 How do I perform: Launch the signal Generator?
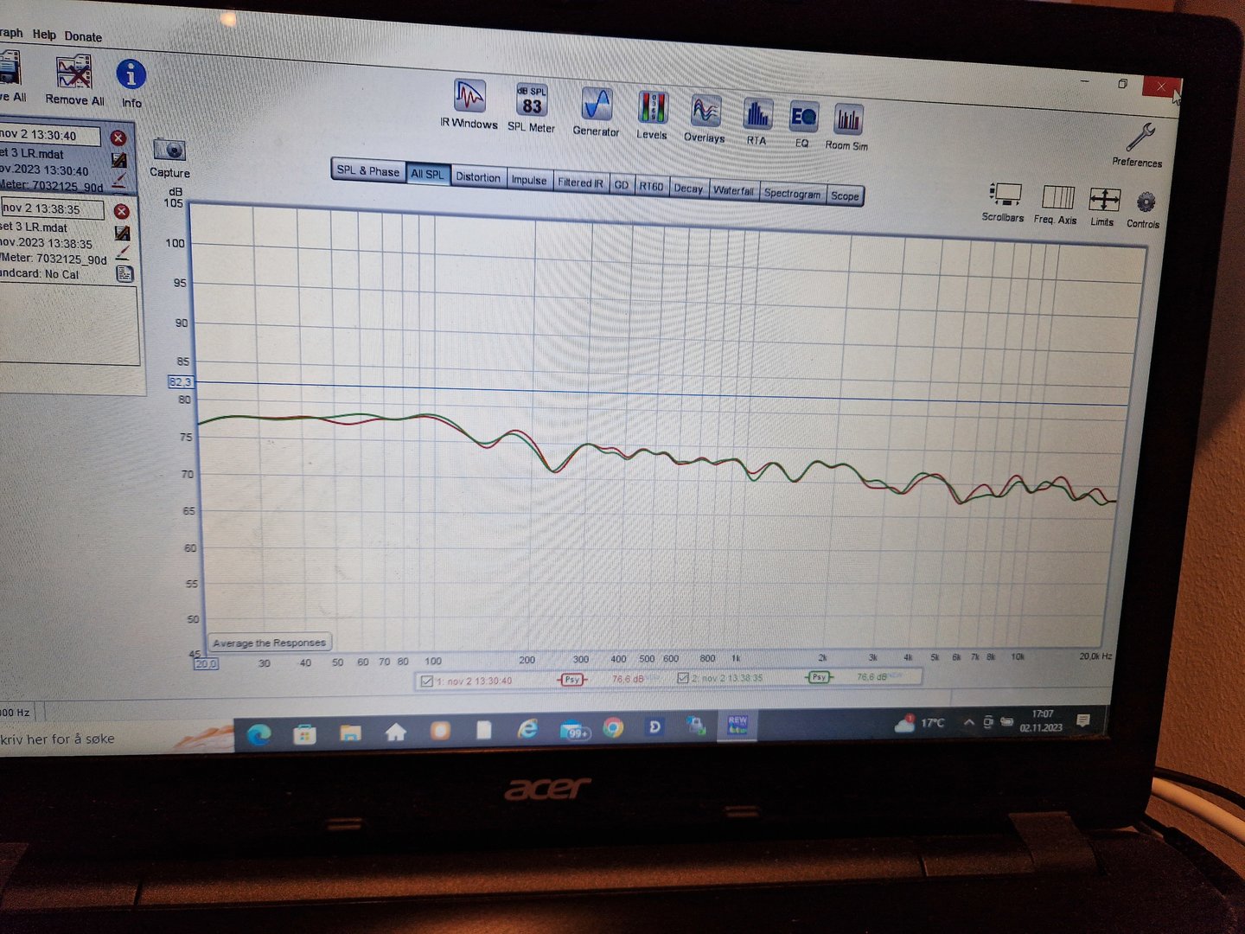(x=597, y=112)
